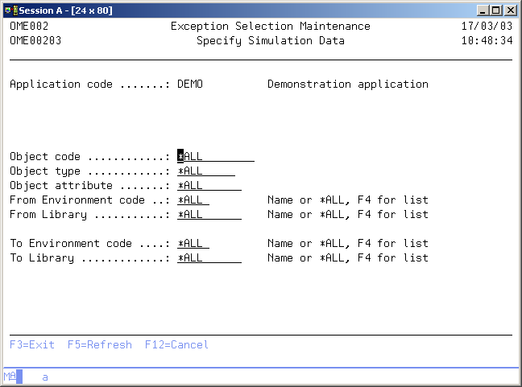Close the Session A window
The image size is (522, 387).
509,10
